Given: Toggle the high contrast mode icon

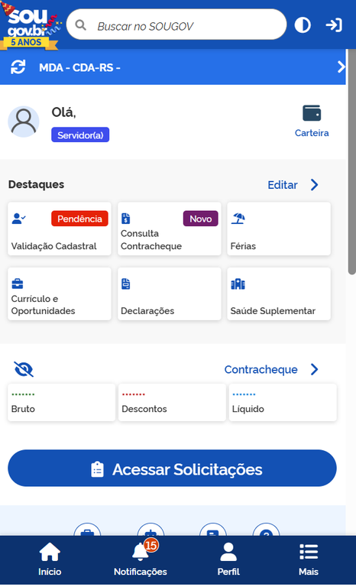Looking at the screenshot, I should click(x=303, y=25).
